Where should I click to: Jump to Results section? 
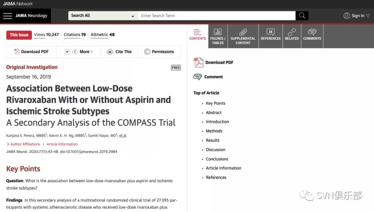click(213, 140)
